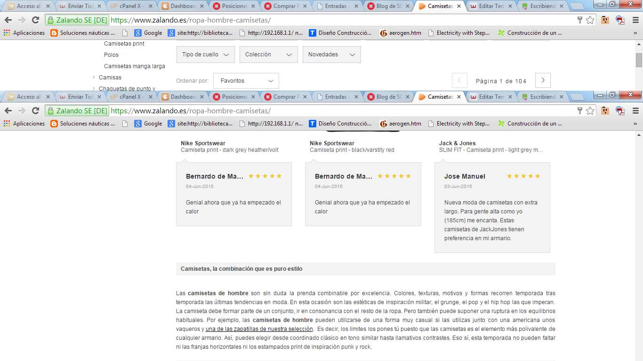Open the PDF extension icon in upper window
The image size is (643, 361).
620,20
